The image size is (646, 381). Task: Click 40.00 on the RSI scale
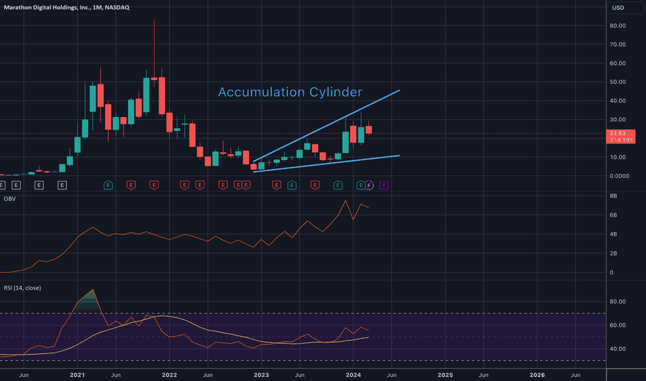(x=618, y=349)
